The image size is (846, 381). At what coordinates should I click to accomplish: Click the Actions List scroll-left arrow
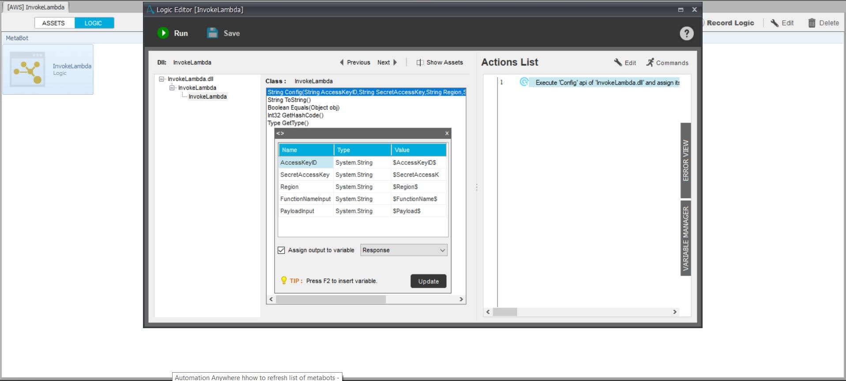pos(488,312)
